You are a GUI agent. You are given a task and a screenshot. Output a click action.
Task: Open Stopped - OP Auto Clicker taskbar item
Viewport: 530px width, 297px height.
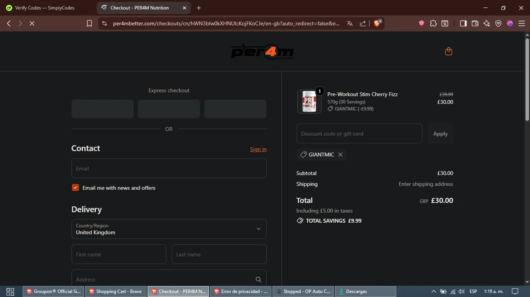click(x=303, y=291)
